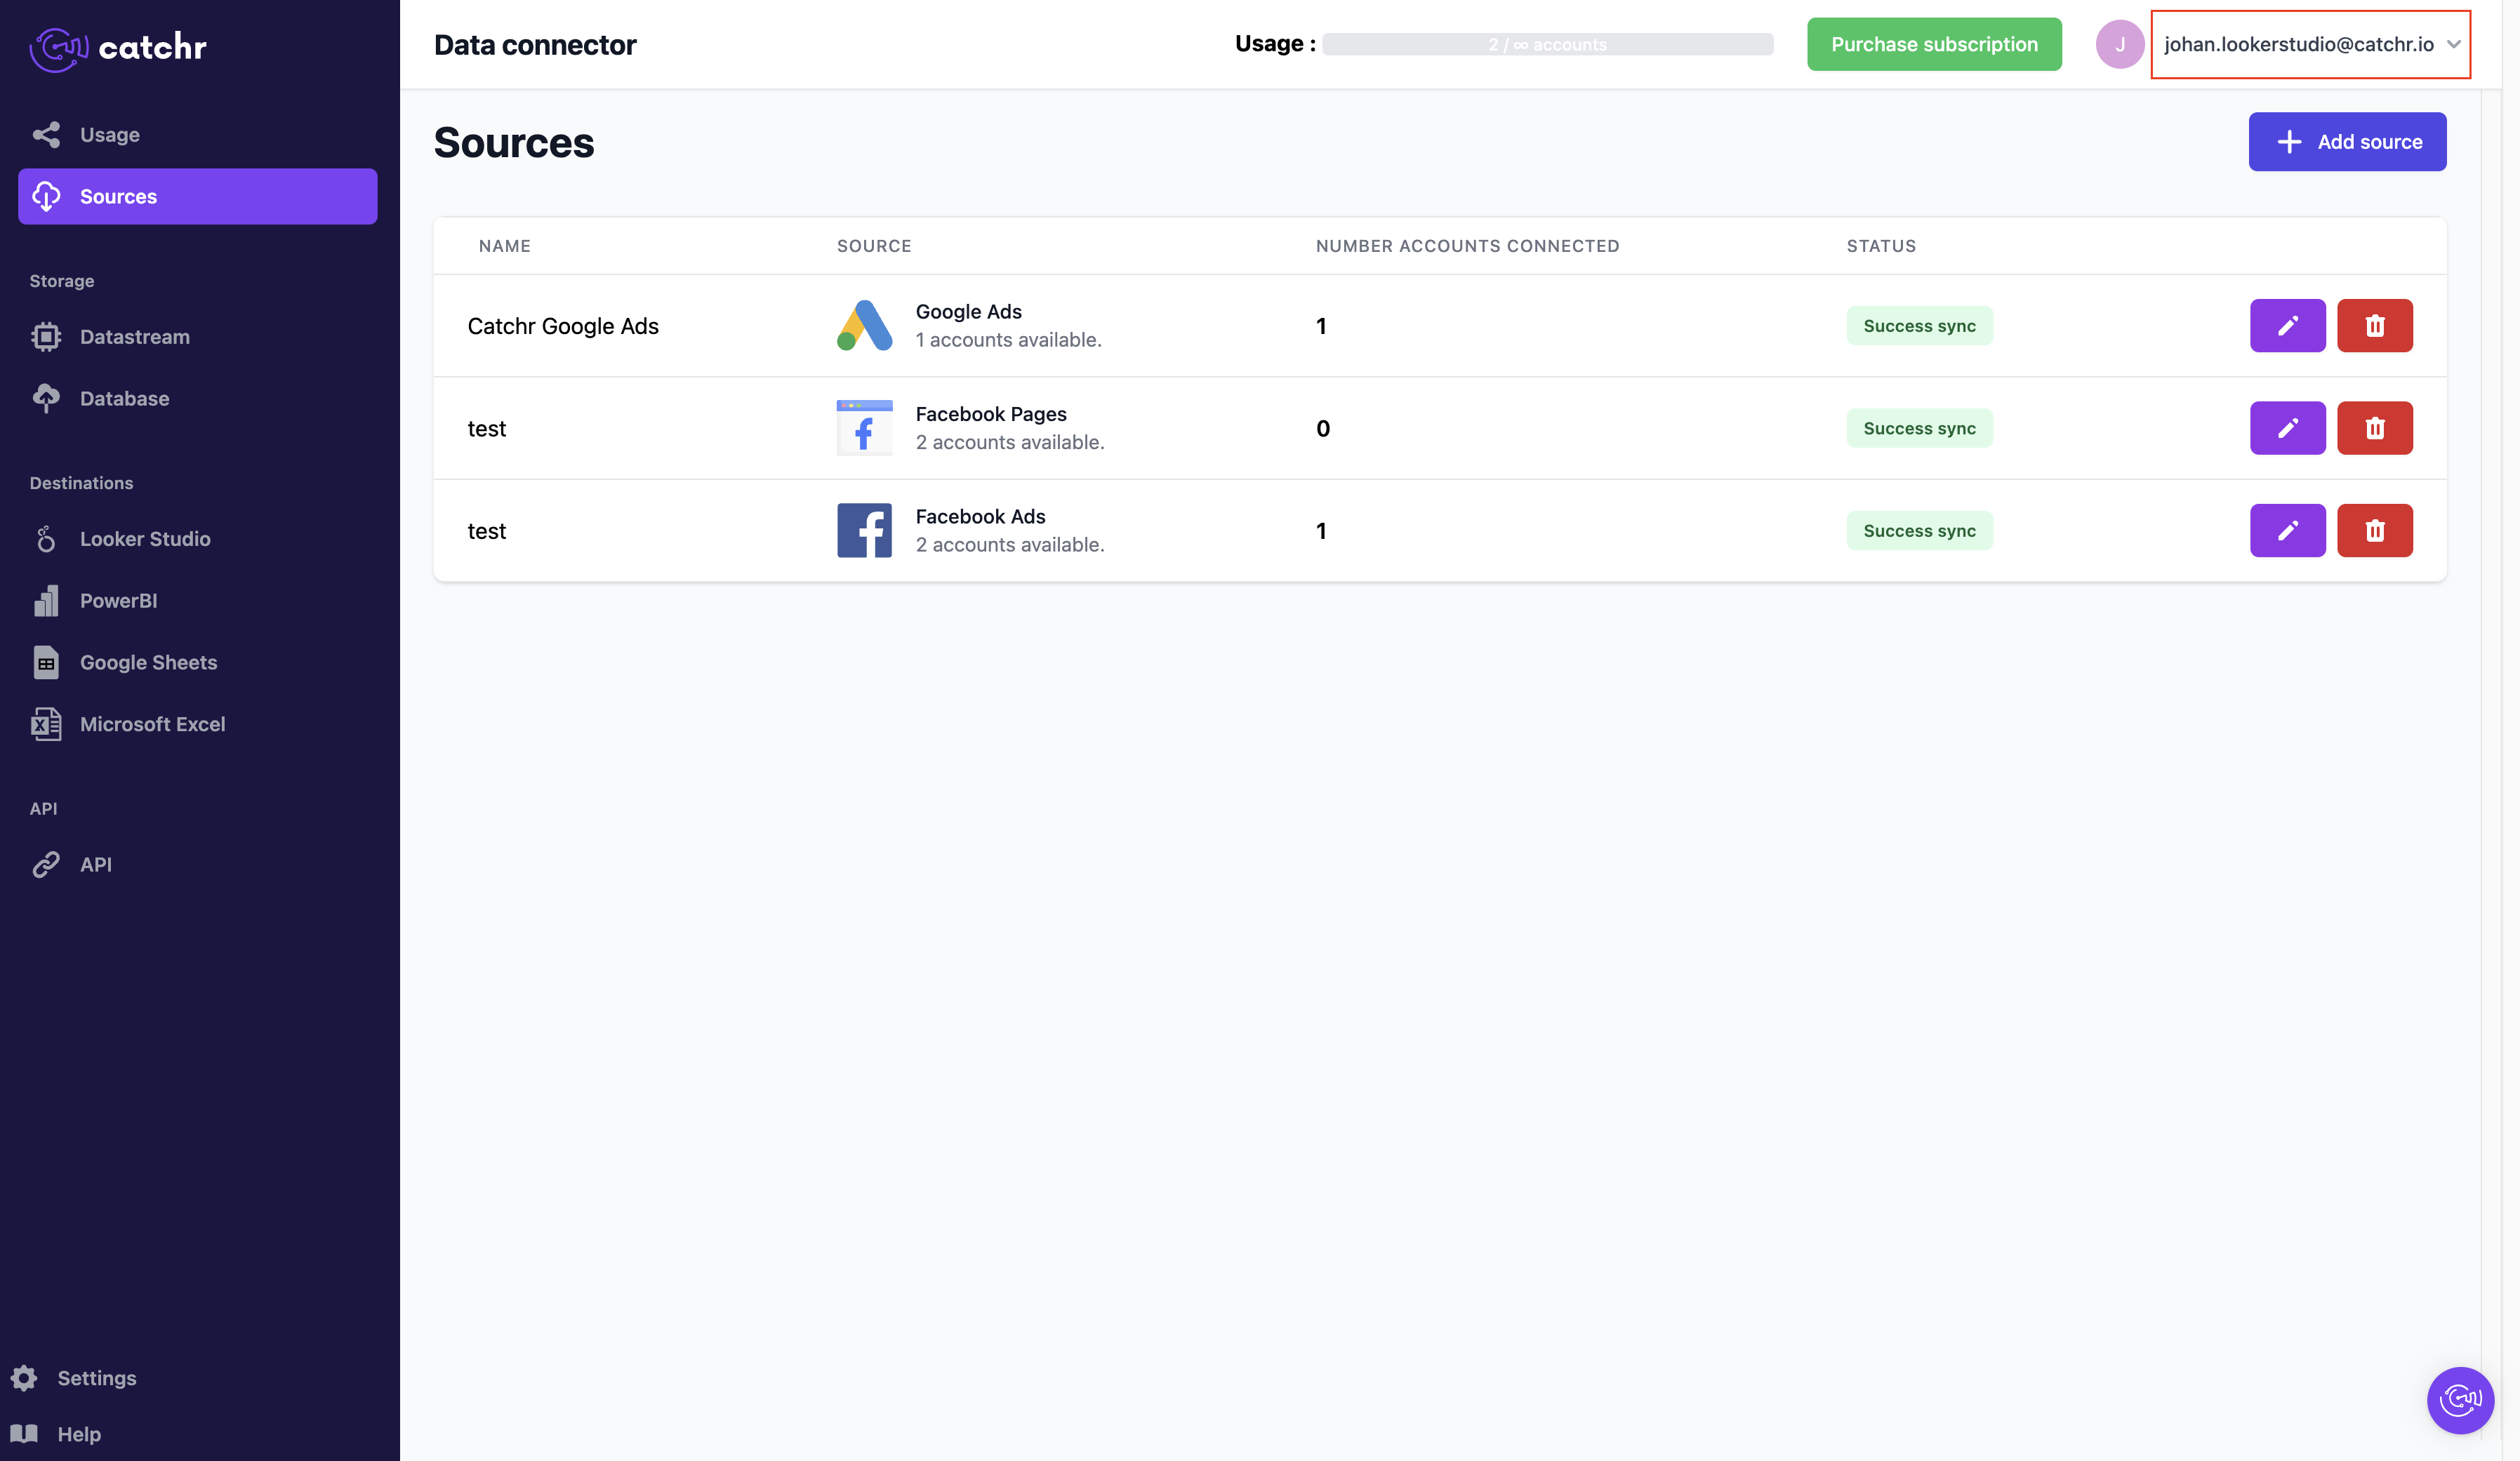
Task: Click Purchase subscription button
Action: click(x=1933, y=44)
